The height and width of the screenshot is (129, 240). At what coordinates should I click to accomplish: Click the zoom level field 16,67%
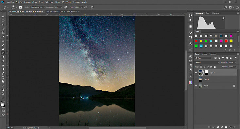tap(10, 128)
